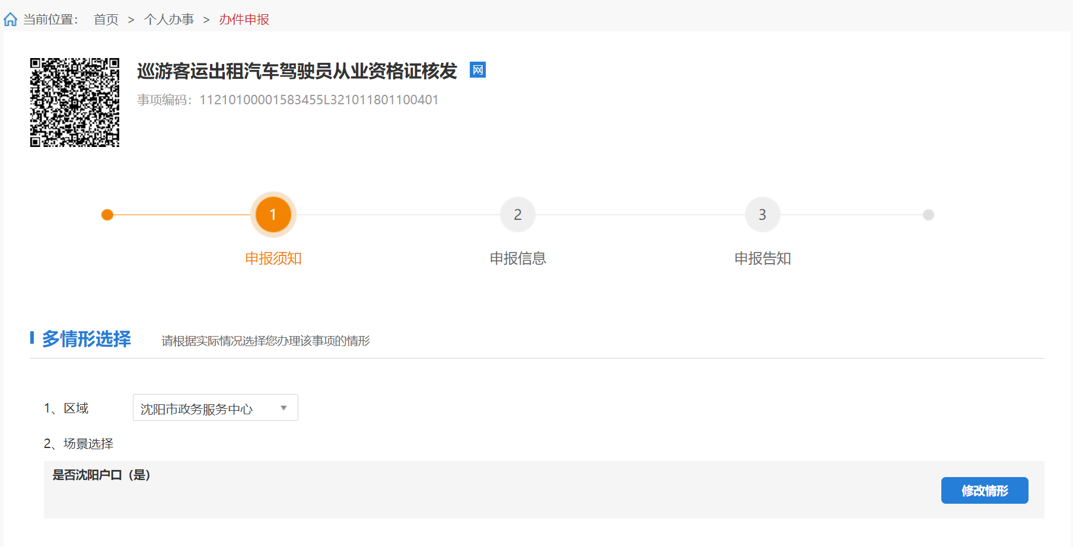The width and height of the screenshot is (1073, 547).
Task: Click the 事项编码 number text
Action: [319, 100]
